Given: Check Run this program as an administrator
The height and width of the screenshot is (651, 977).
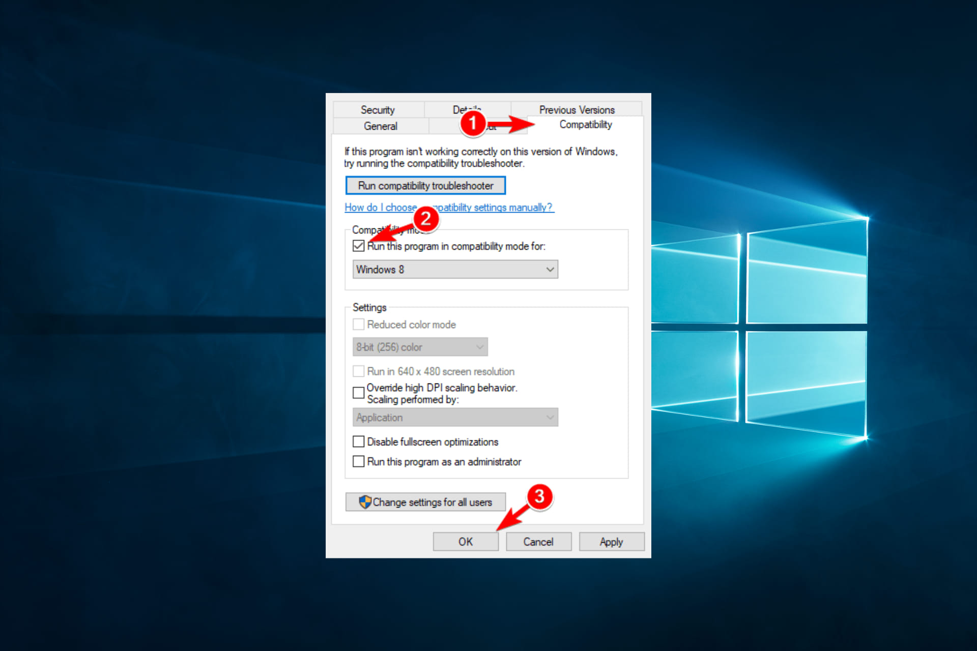Looking at the screenshot, I should 359,461.
